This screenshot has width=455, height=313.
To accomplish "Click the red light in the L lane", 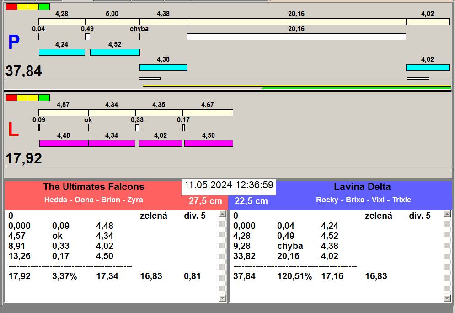I will (11, 97).
